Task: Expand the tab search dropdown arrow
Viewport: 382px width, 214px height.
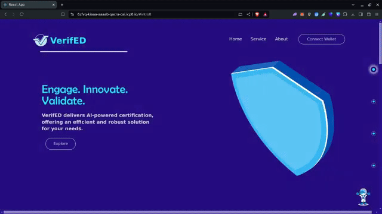Action: [353, 5]
